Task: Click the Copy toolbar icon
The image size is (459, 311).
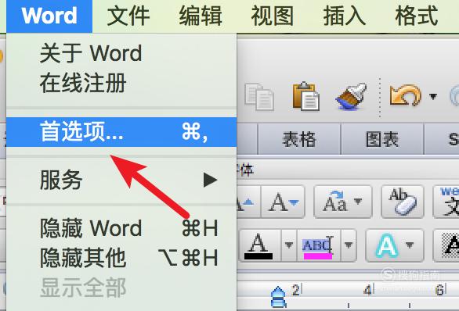Action: coord(259,97)
